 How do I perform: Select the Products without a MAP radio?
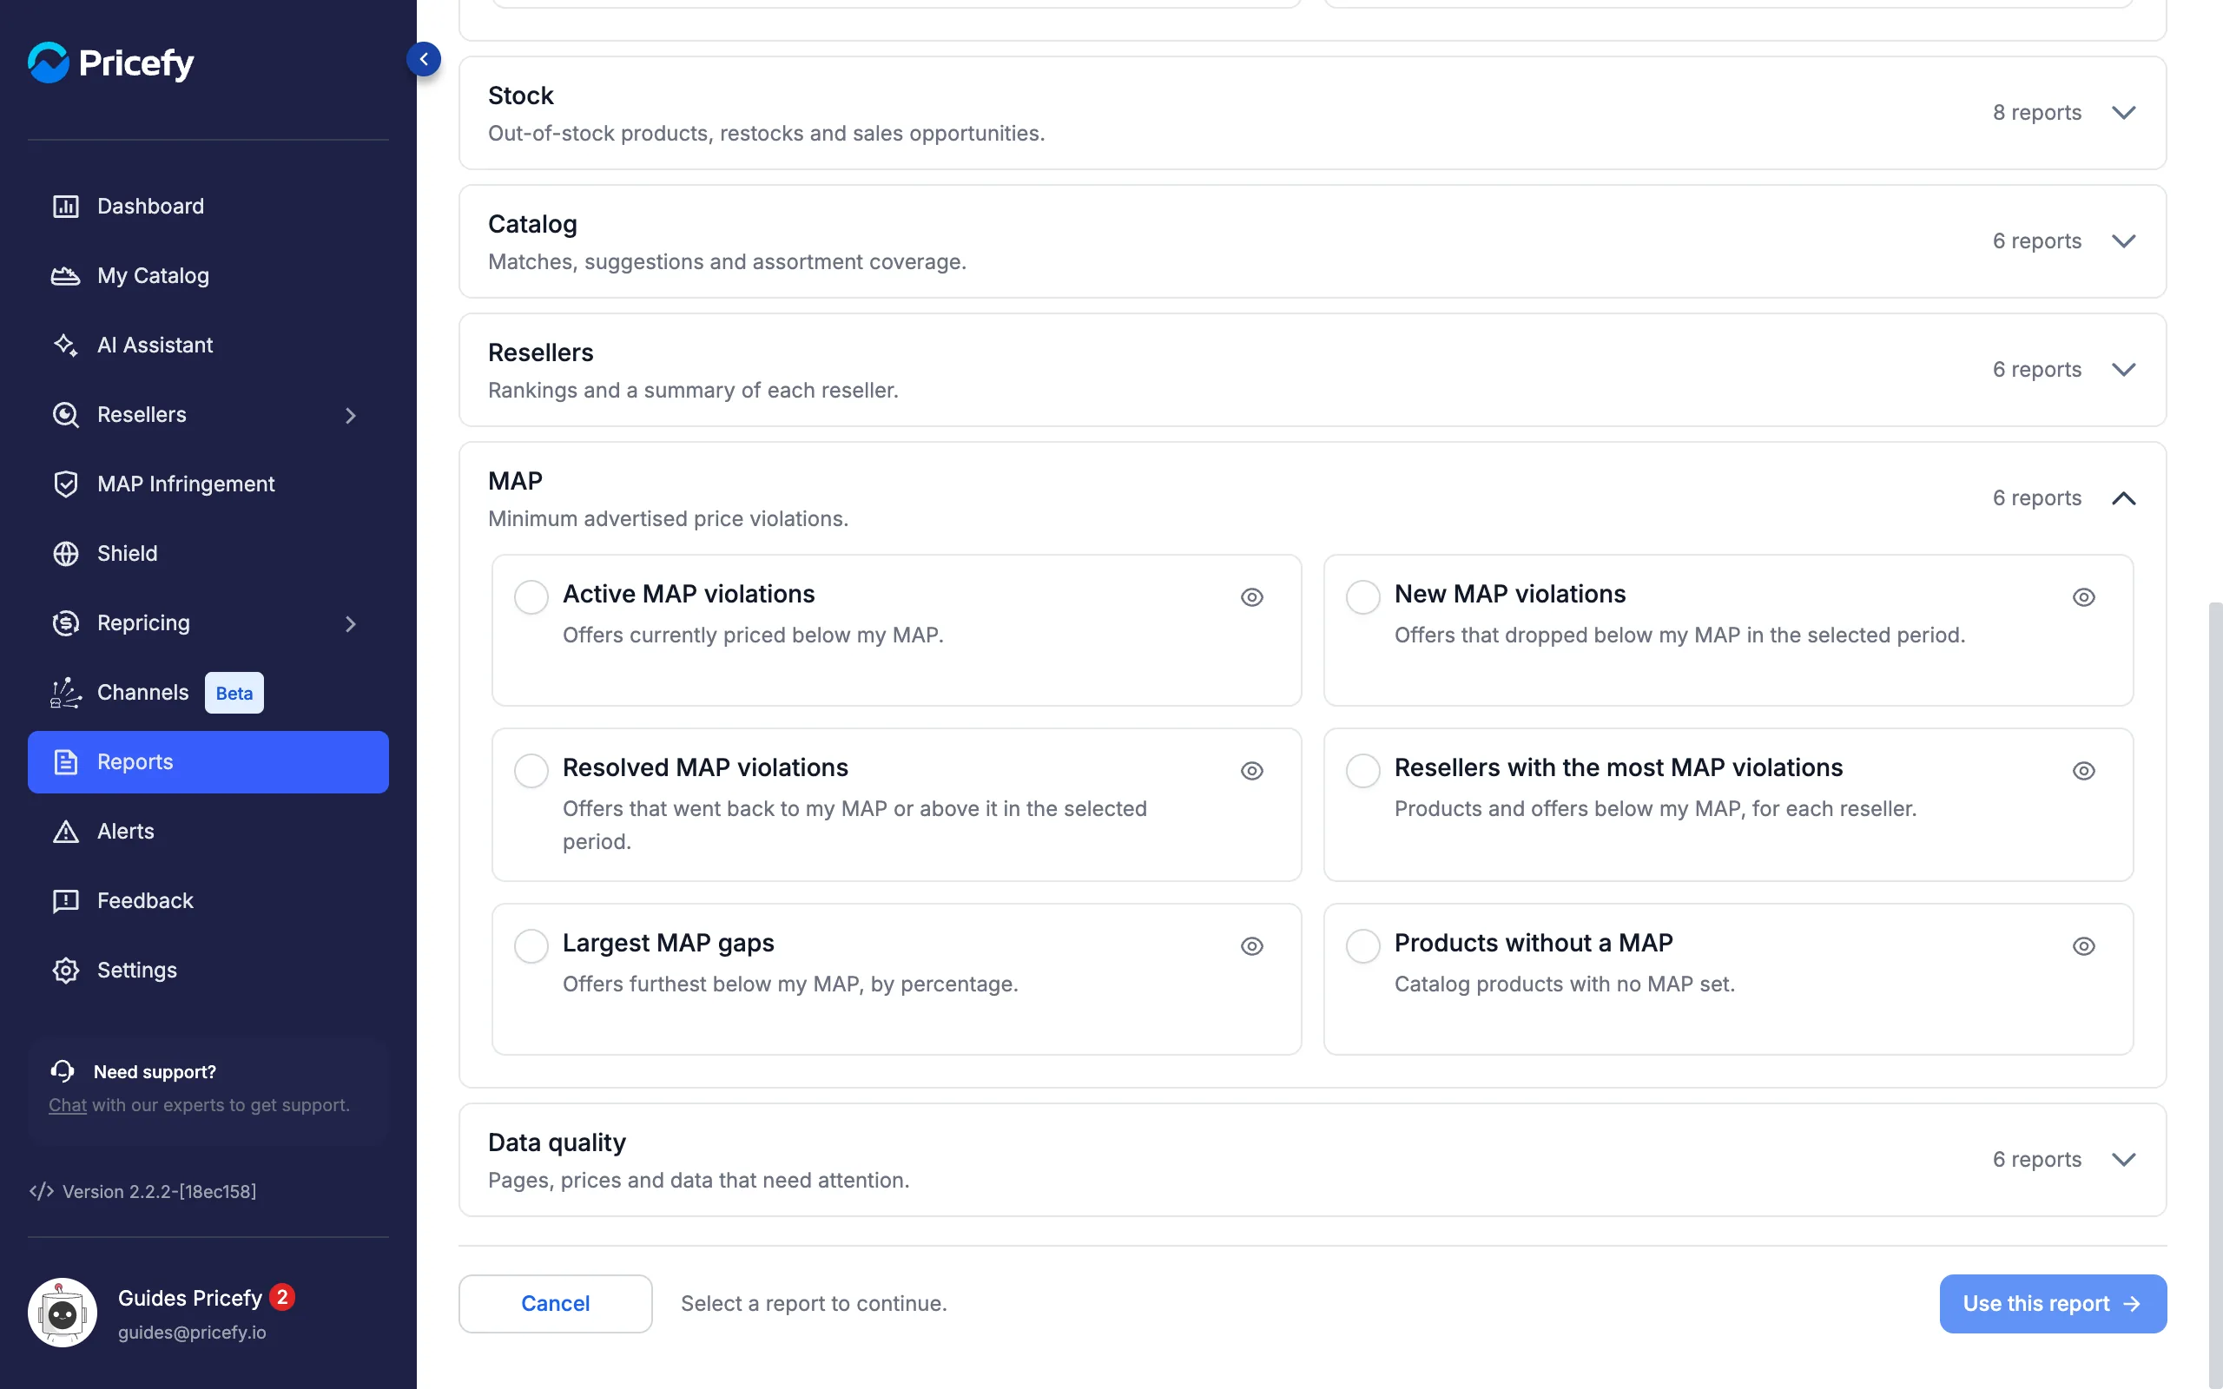pyautogui.click(x=1363, y=946)
